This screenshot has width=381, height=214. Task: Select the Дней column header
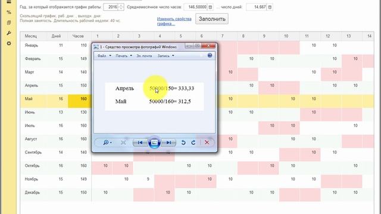click(56, 36)
